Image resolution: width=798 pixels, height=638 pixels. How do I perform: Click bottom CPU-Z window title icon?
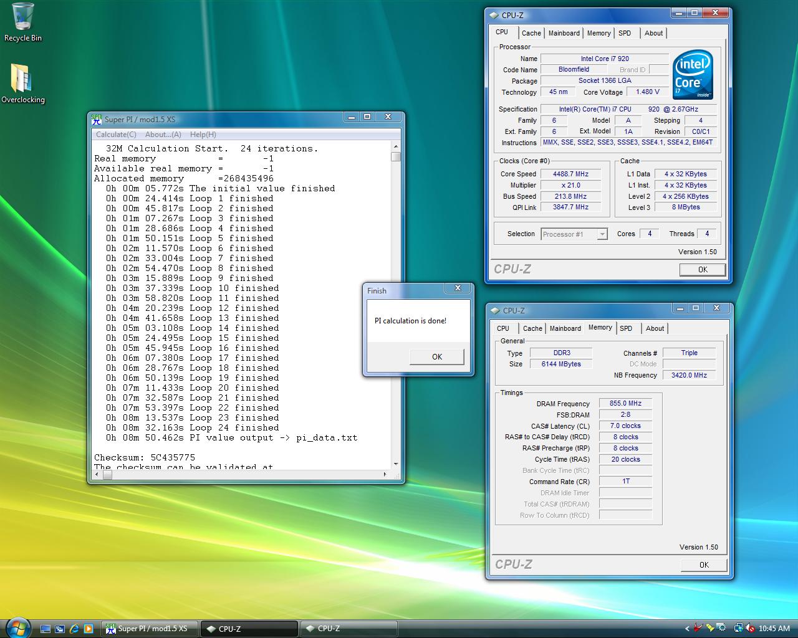(x=496, y=311)
